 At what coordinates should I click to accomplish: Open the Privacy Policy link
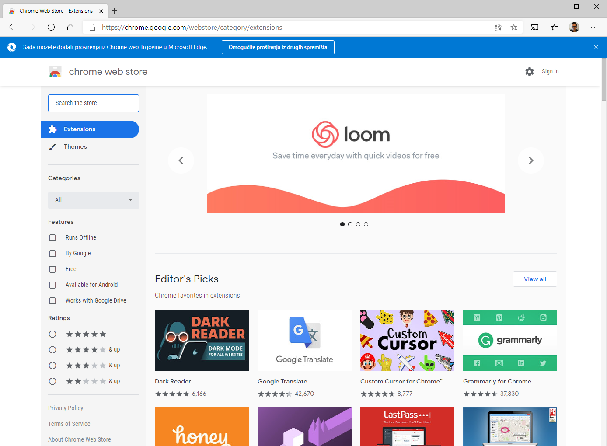66,408
